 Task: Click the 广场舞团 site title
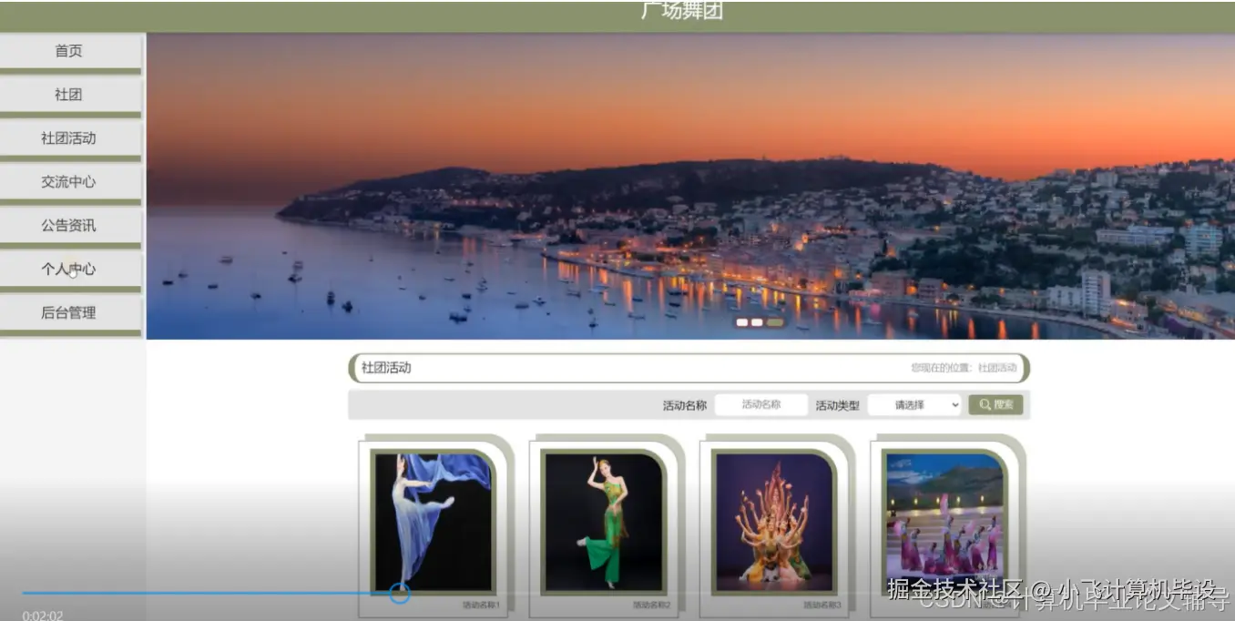(682, 11)
